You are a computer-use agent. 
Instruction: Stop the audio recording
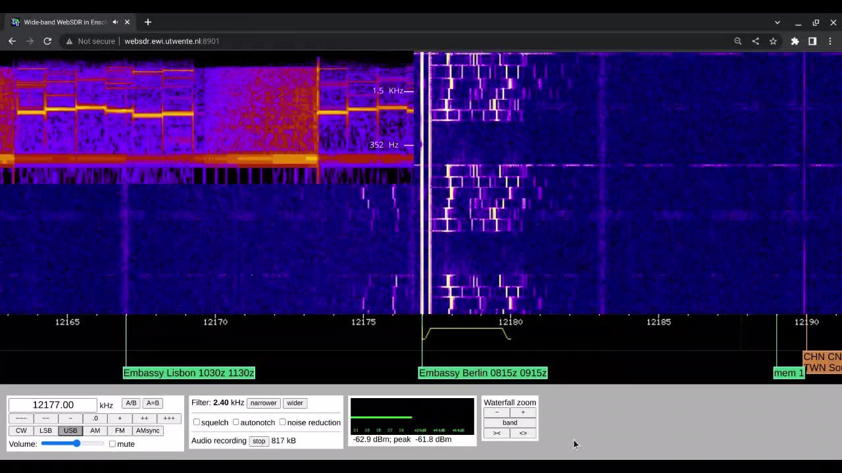click(x=259, y=441)
